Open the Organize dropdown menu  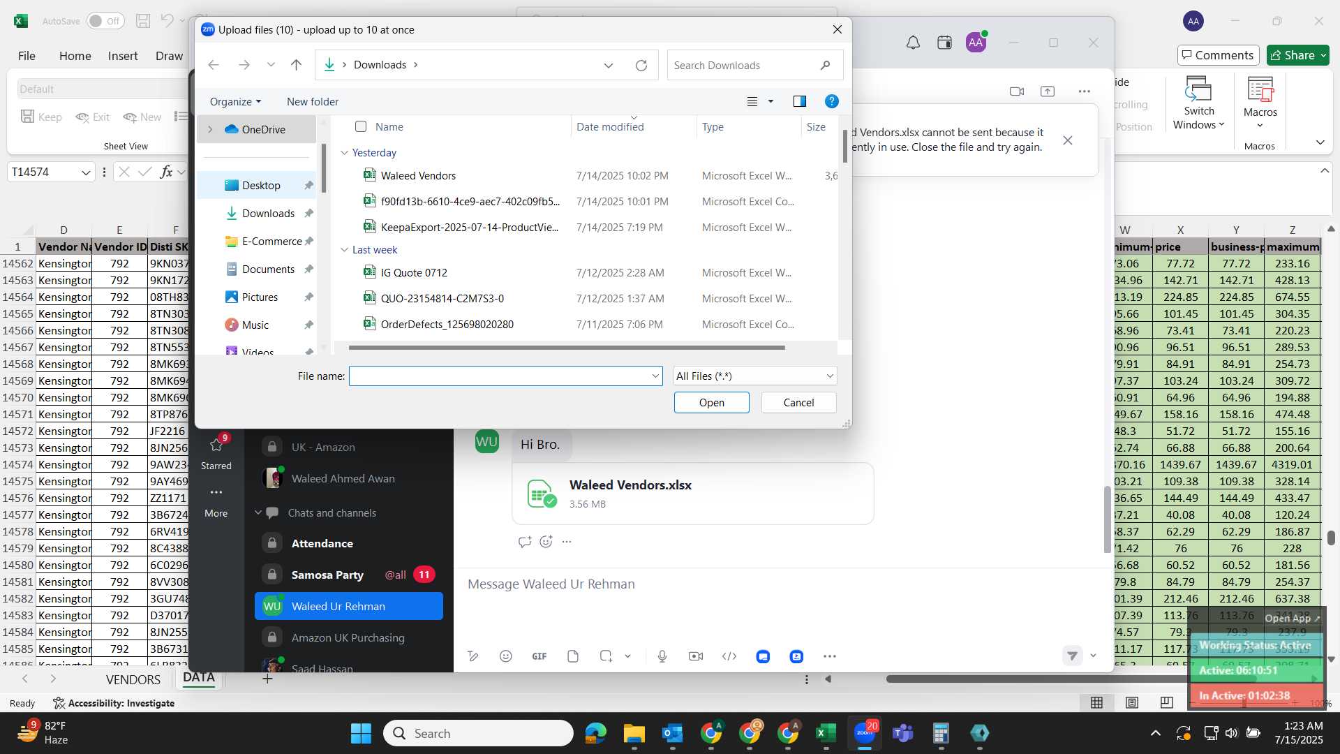235,102
